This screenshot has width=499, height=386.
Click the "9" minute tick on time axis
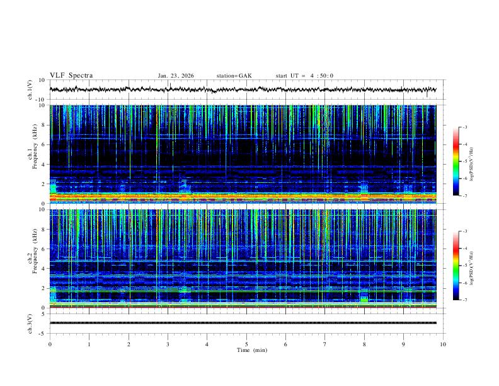coord(403,344)
